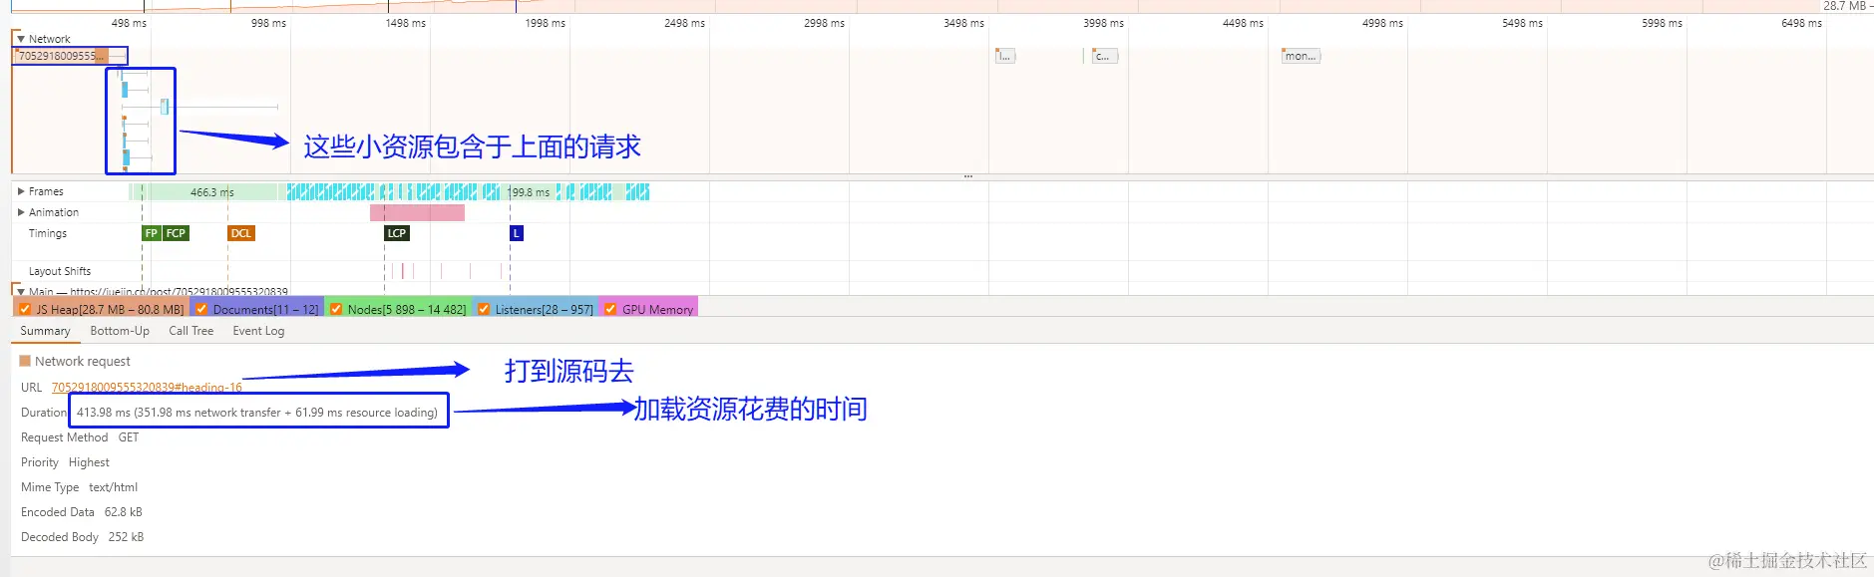1874x577 pixels.
Task: Click the 'text/html' Mime Type value
Action: point(113,487)
